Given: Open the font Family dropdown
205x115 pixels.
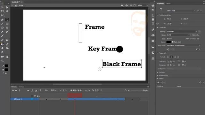Looking at the screenshot, I should (182, 32).
